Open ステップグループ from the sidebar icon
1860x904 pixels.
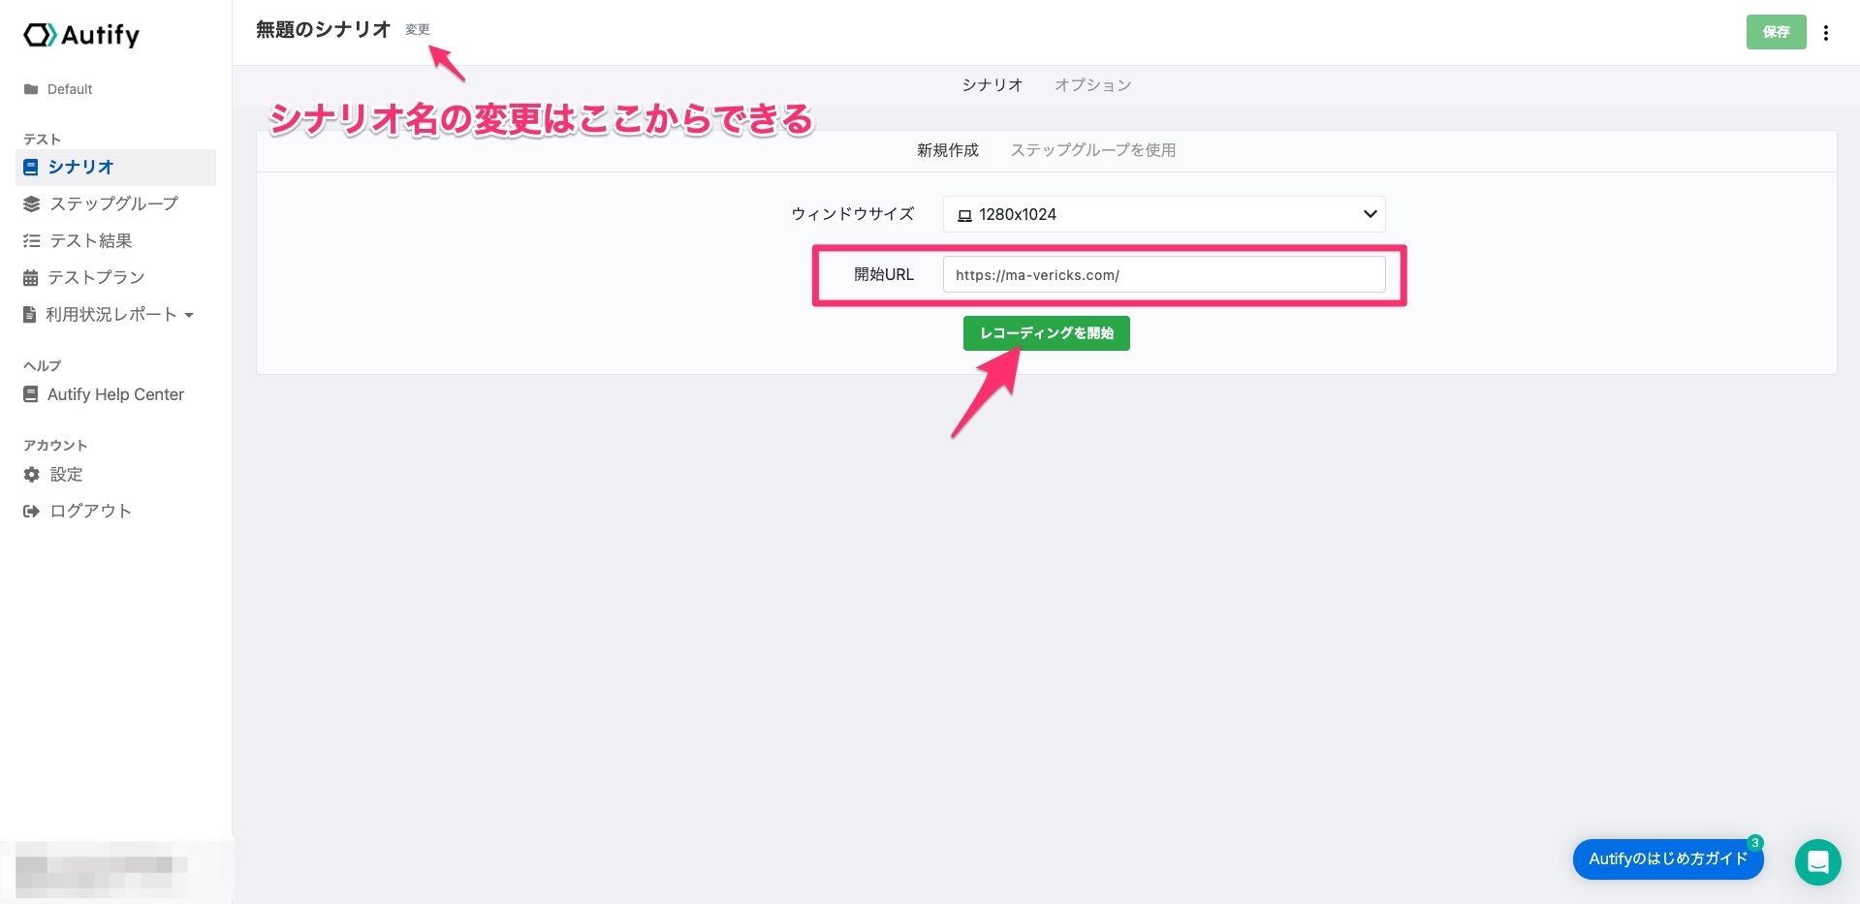pyautogui.click(x=30, y=203)
